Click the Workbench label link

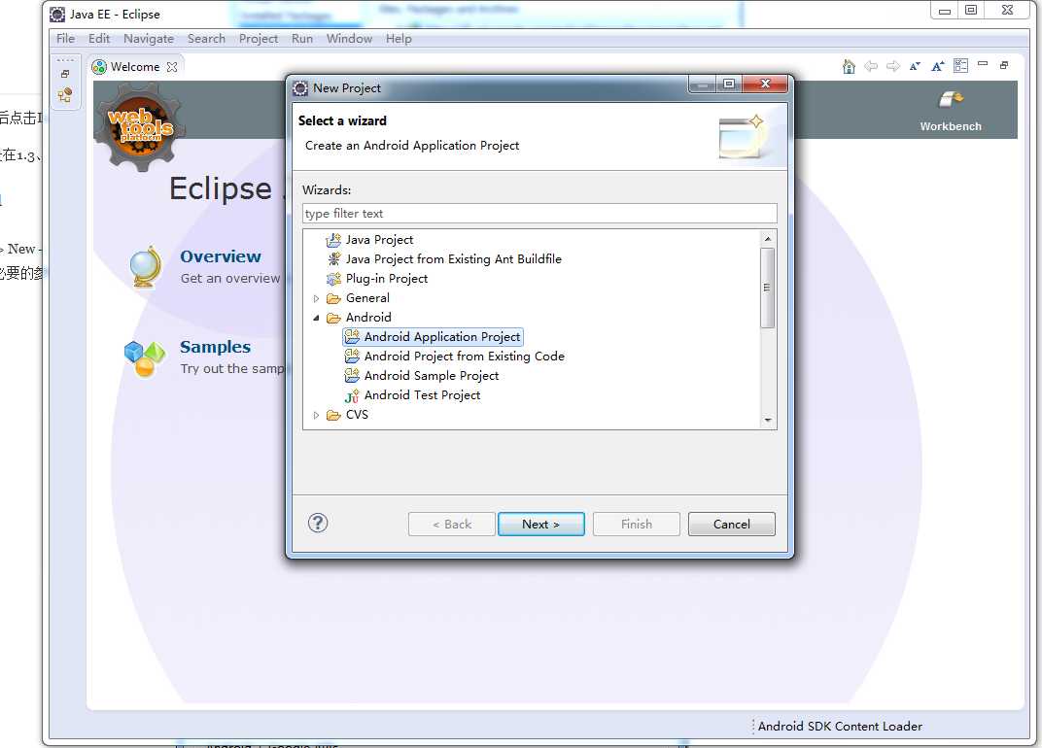tap(951, 126)
